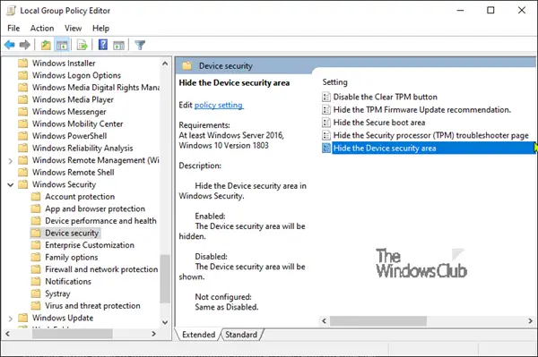Click the tree pane scroll down arrow
Viewport: 538px width, 357px height.
coord(165,322)
